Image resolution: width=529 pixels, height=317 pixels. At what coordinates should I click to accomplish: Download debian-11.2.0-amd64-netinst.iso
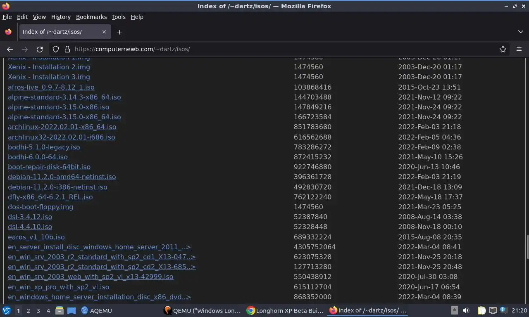coord(62,177)
